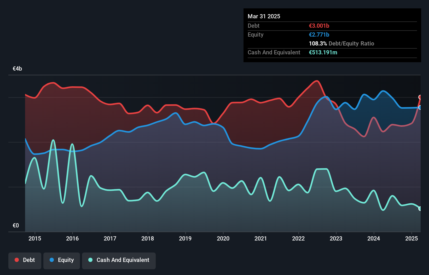Toggle the Debt series legend button
The image size is (429, 275).
pyautogui.click(x=25, y=261)
